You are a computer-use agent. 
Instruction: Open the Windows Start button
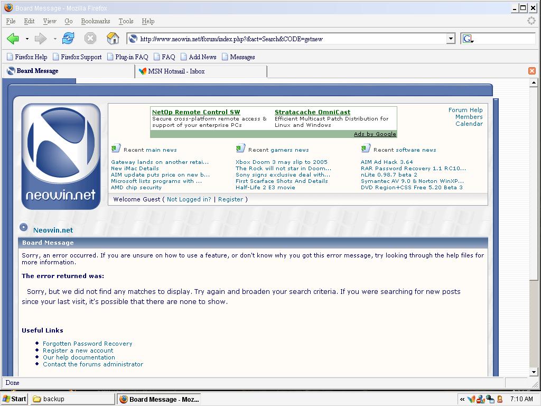click(x=14, y=399)
